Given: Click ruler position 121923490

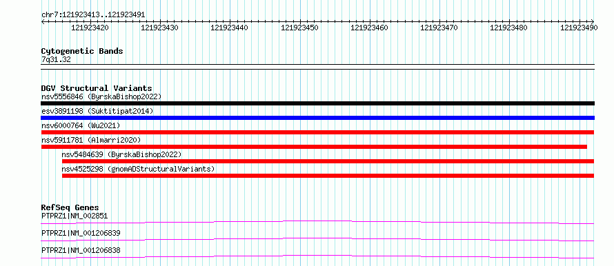Looking at the screenshot, I should (579, 28).
